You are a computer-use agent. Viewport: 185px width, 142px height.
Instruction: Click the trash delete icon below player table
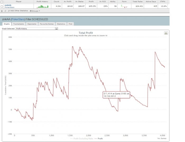tap(2, 11)
